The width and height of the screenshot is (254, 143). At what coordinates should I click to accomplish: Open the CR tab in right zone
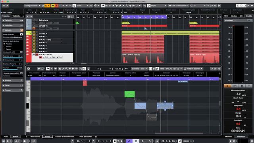tap(241, 16)
